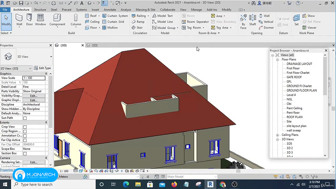Open the Manage ribbon tab
336x189 pixels.
click(x=196, y=10)
